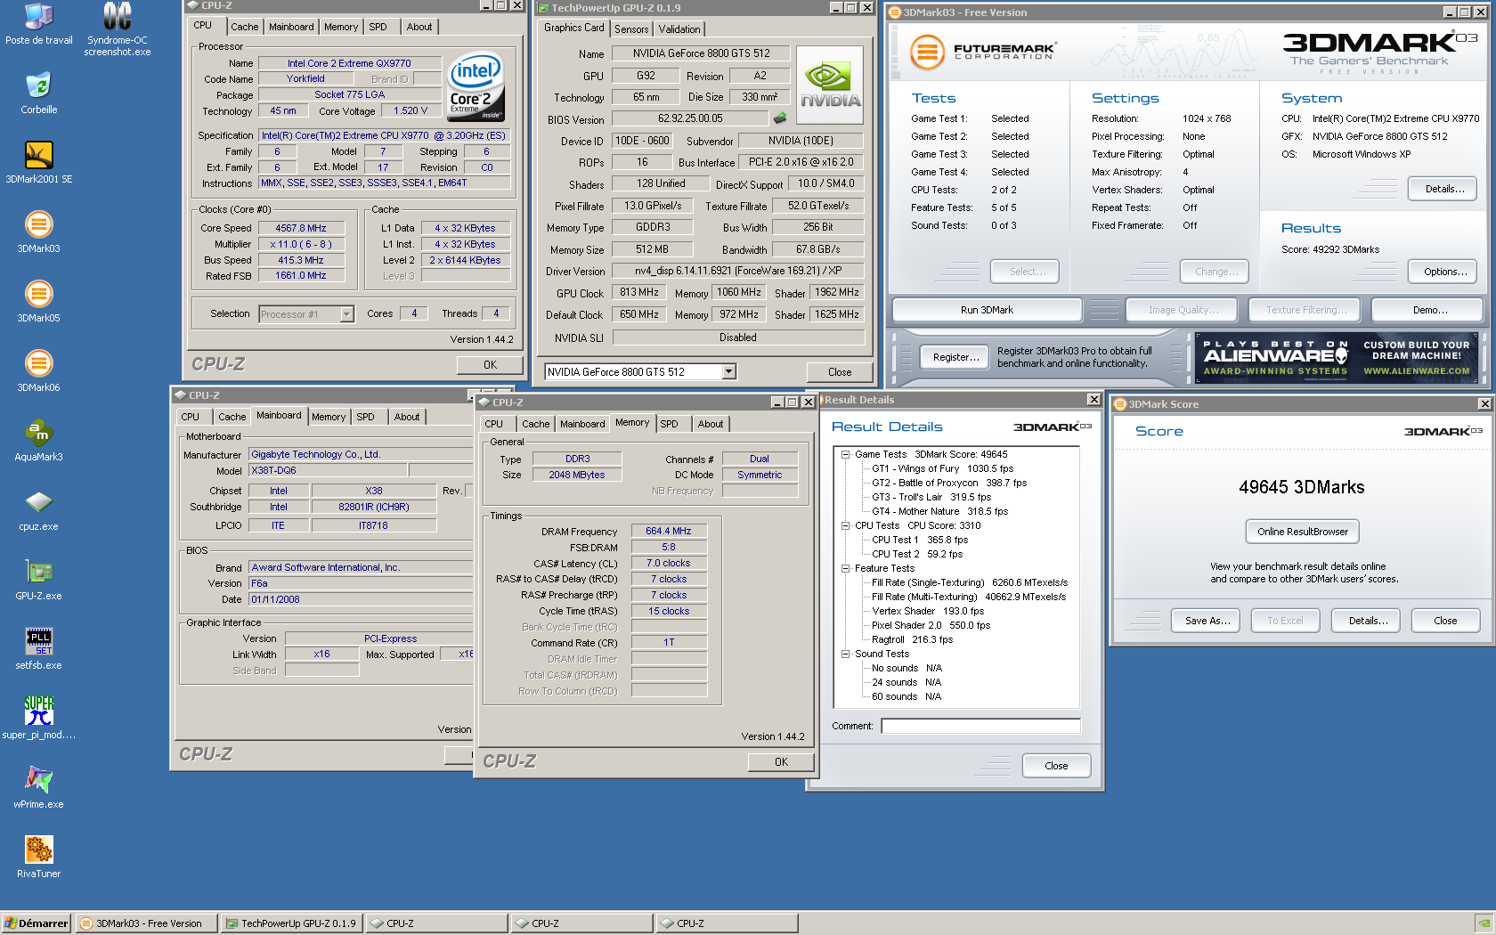Click OK in Memory CPU-Z window
The width and height of the screenshot is (1496, 935).
781,761
